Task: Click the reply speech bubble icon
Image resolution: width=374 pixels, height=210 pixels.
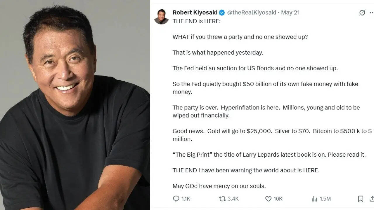Action: pos(176,199)
